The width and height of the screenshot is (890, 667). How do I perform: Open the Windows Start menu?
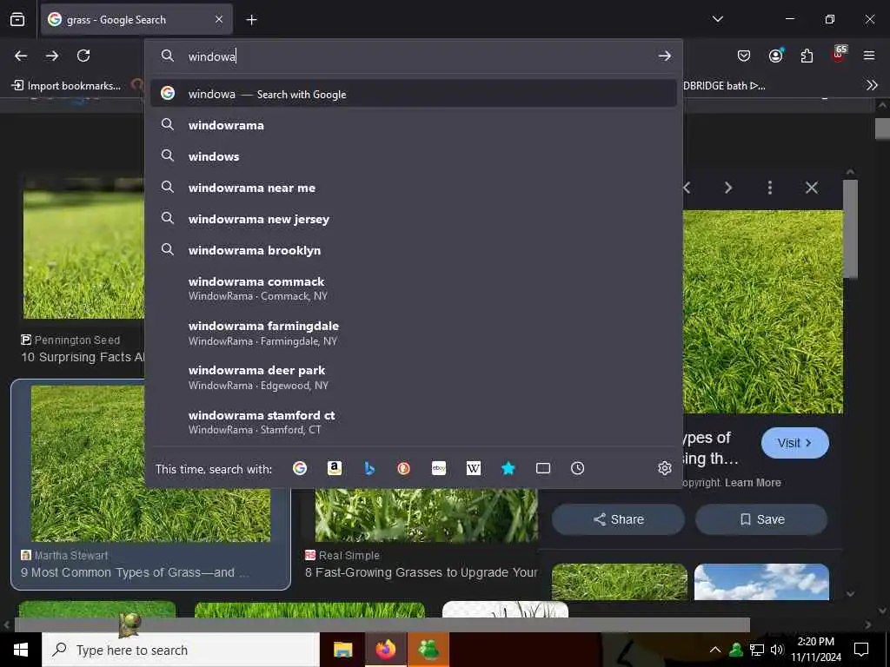[21, 650]
